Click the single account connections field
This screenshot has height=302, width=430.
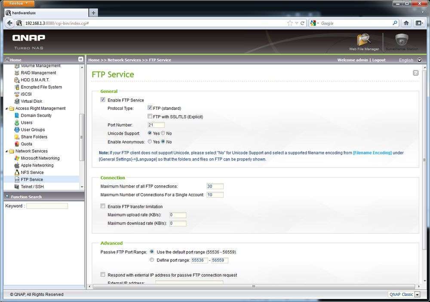point(215,195)
